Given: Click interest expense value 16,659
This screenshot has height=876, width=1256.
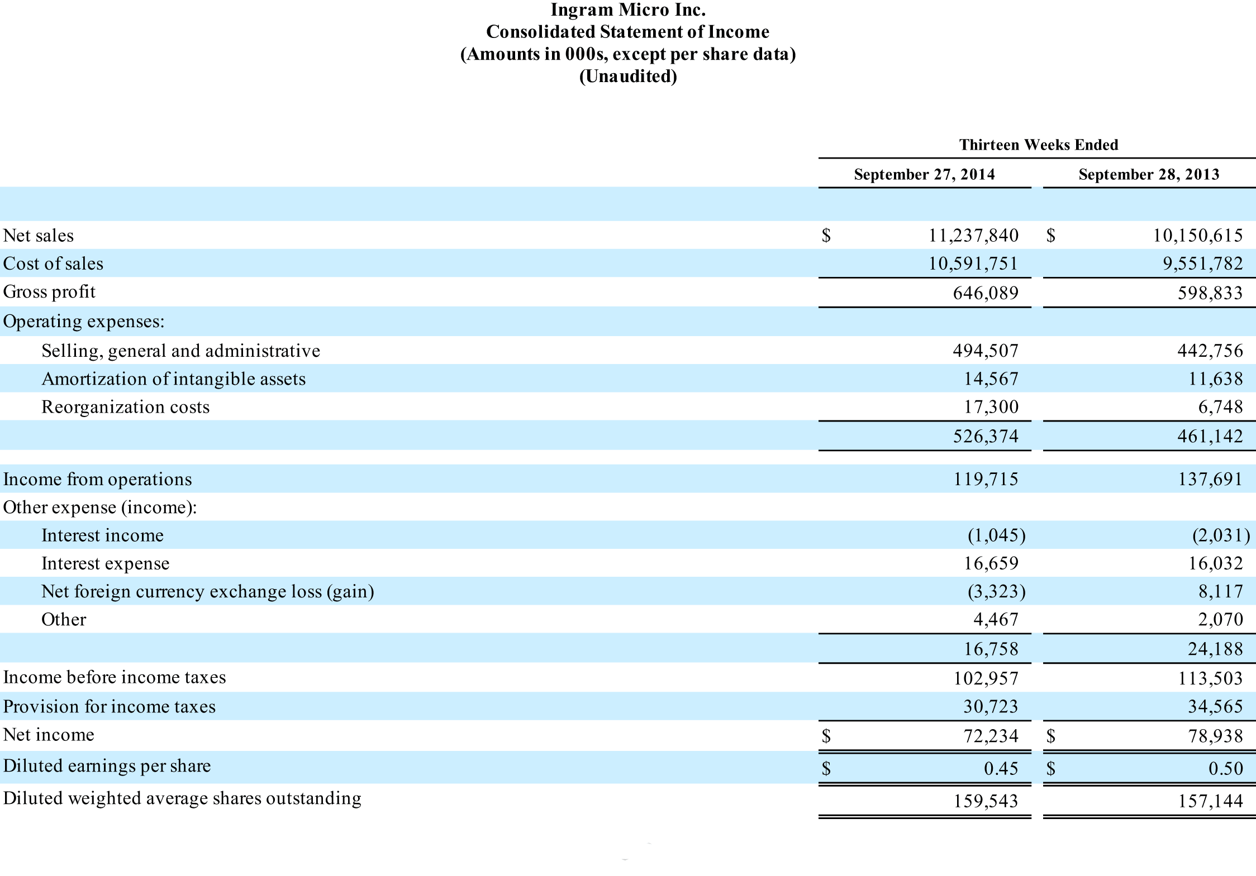Looking at the screenshot, I should (992, 563).
